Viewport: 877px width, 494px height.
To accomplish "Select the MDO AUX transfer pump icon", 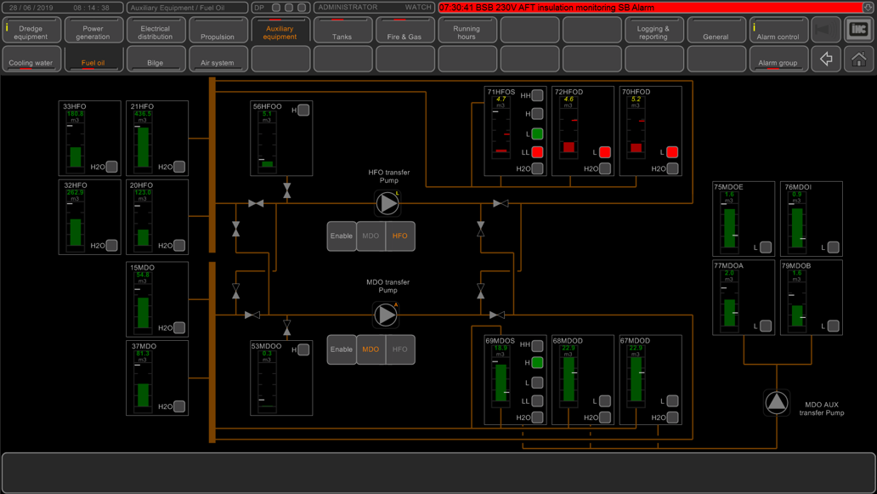I will click(777, 403).
